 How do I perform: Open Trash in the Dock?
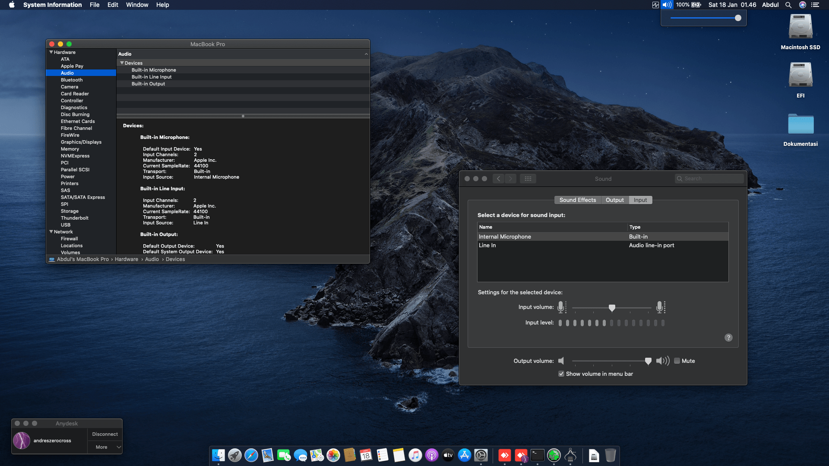click(610, 455)
